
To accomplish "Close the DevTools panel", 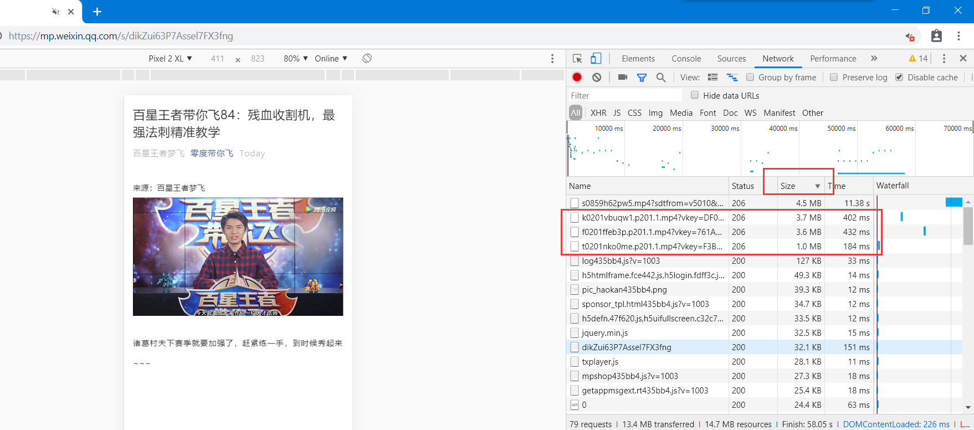I will (963, 58).
